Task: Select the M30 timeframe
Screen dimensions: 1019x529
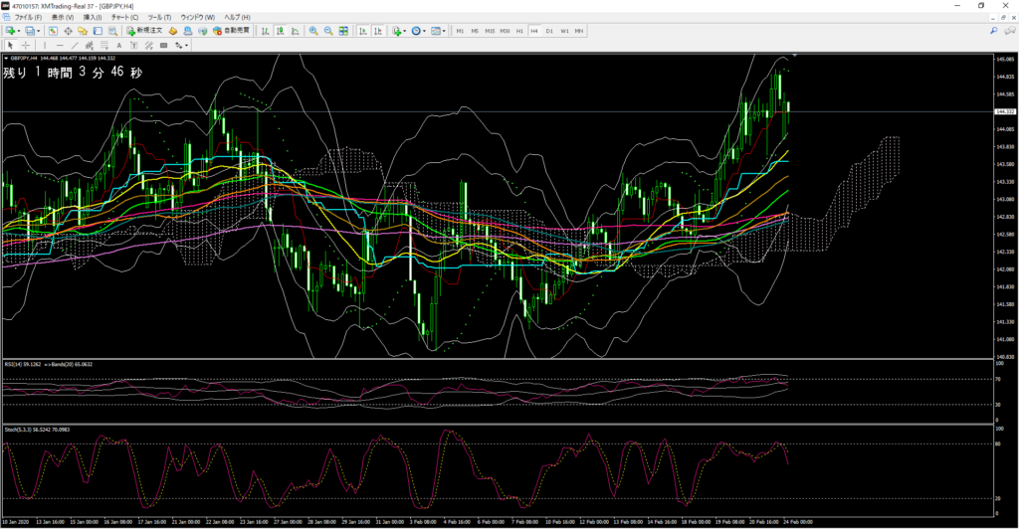Action: [505, 31]
